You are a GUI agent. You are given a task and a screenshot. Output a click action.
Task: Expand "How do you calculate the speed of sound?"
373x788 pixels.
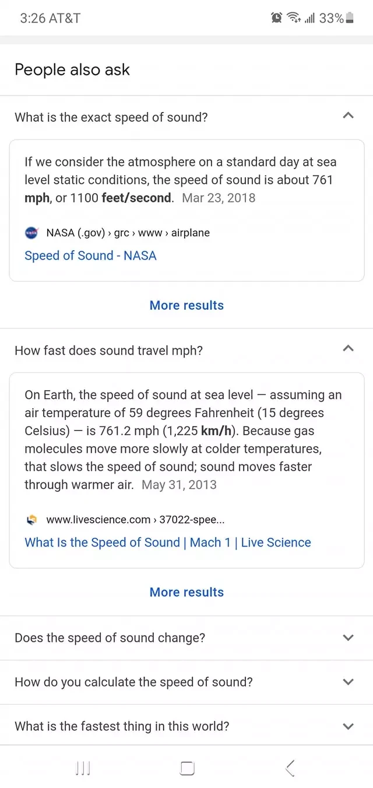(348, 682)
